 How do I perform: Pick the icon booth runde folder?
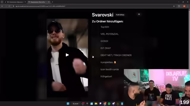click(110, 69)
